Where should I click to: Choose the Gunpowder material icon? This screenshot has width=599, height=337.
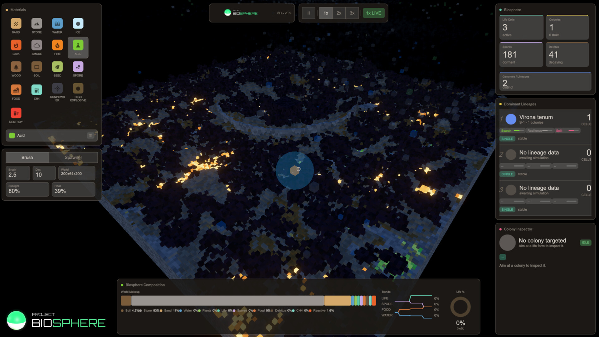[57, 89]
